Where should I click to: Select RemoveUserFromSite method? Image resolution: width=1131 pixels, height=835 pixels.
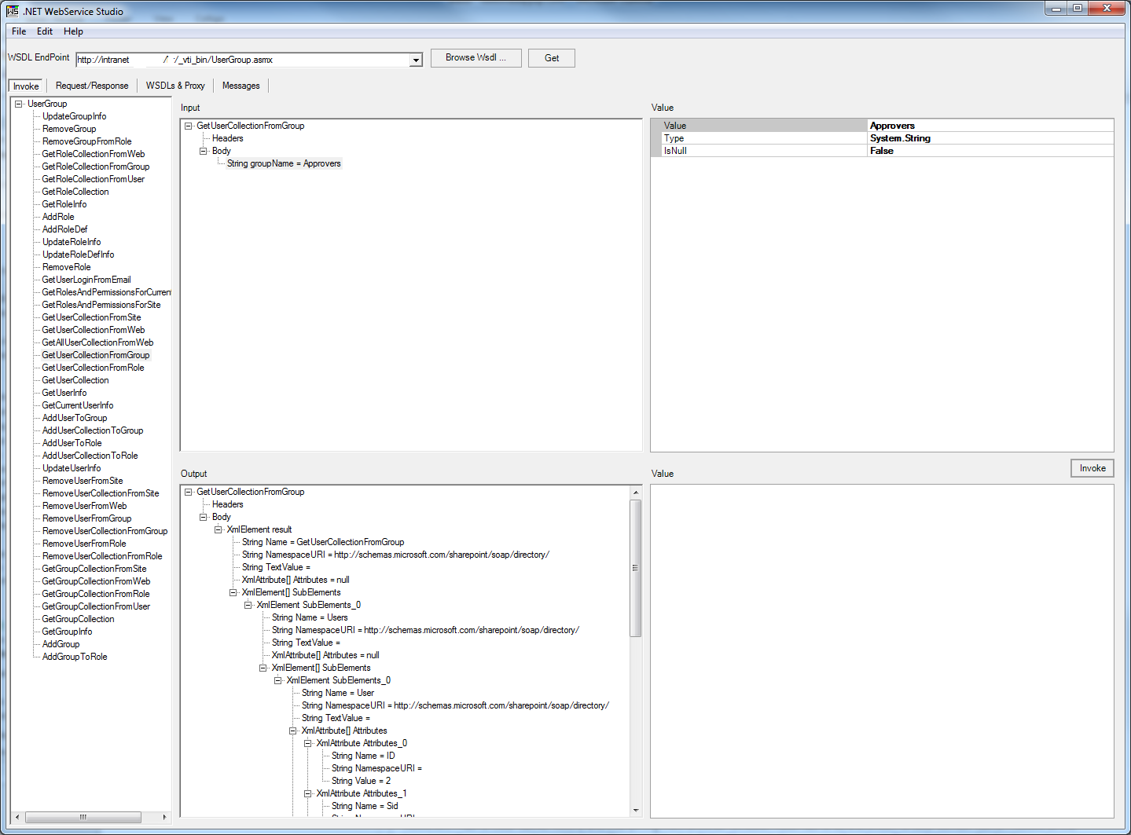(x=83, y=481)
